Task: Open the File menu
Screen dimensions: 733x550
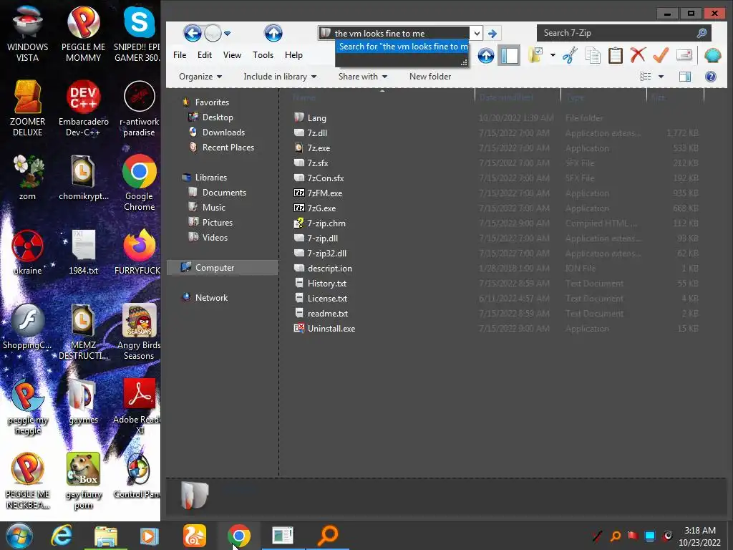Action: pos(180,55)
